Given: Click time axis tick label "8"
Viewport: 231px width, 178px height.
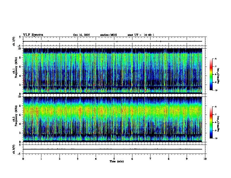Looking at the screenshot, I should [x=169, y=159].
